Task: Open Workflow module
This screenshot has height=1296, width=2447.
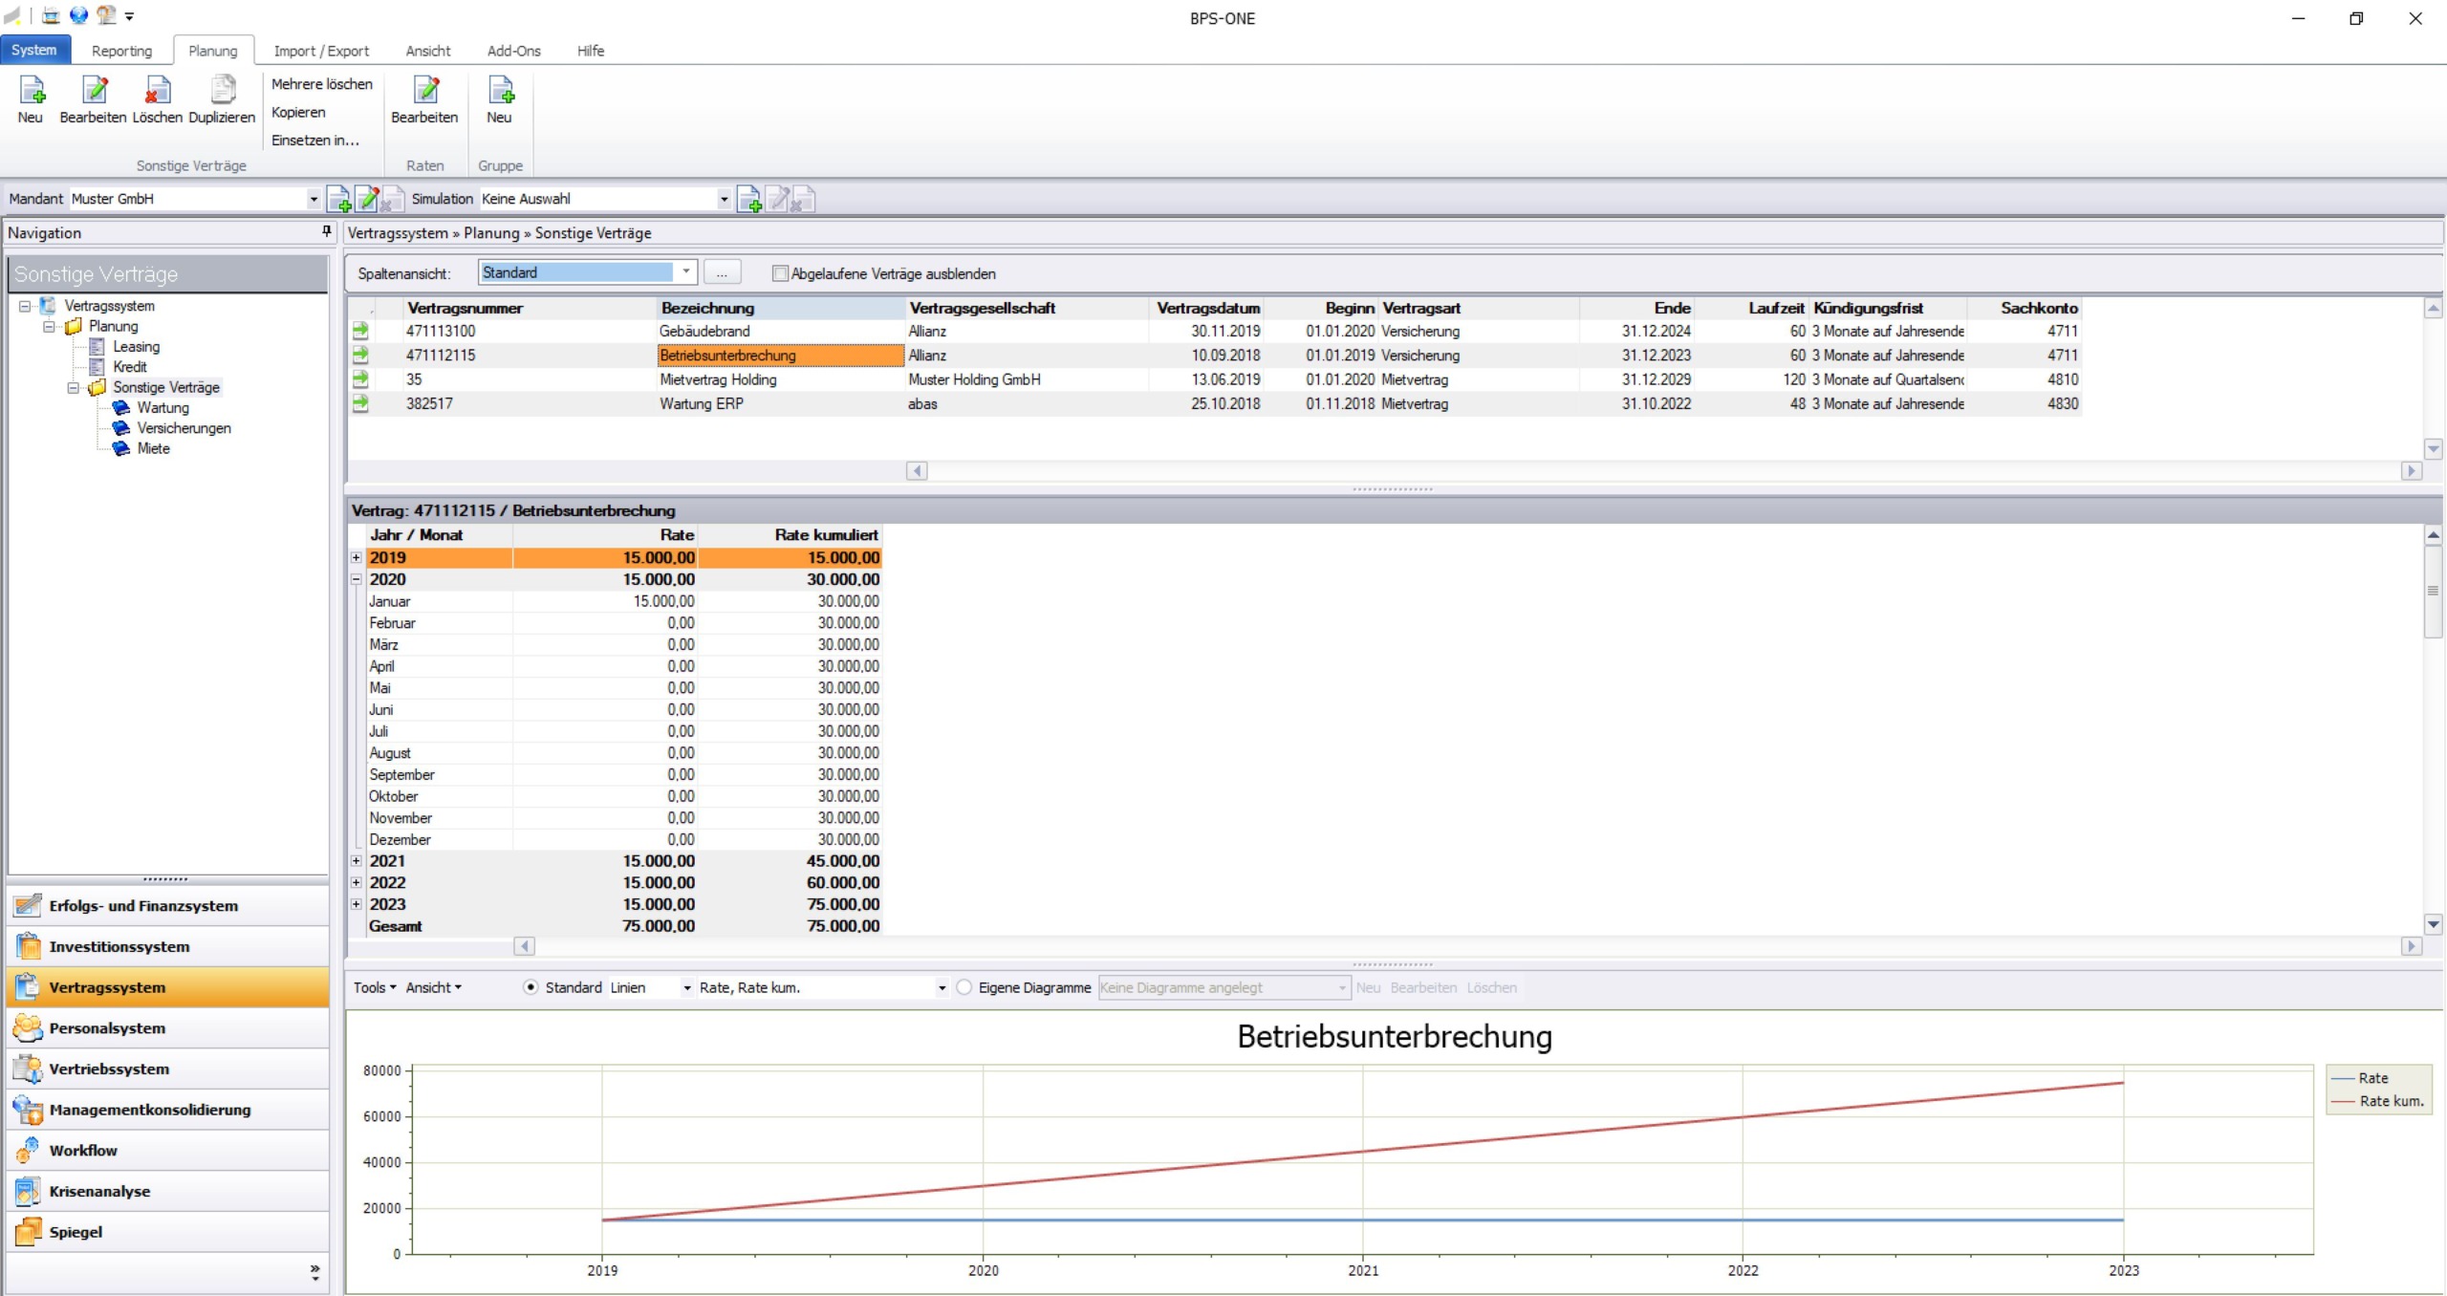Action: point(168,1151)
